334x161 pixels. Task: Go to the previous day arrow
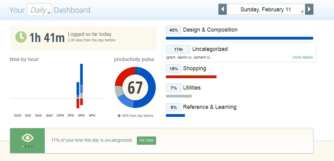[x=222, y=9]
